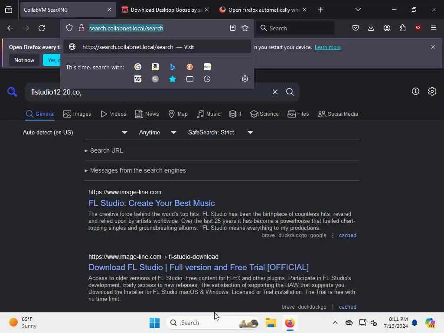444x333 pixels.
Task: Open Firefox View tab list icon
Action: click(9, 10)
